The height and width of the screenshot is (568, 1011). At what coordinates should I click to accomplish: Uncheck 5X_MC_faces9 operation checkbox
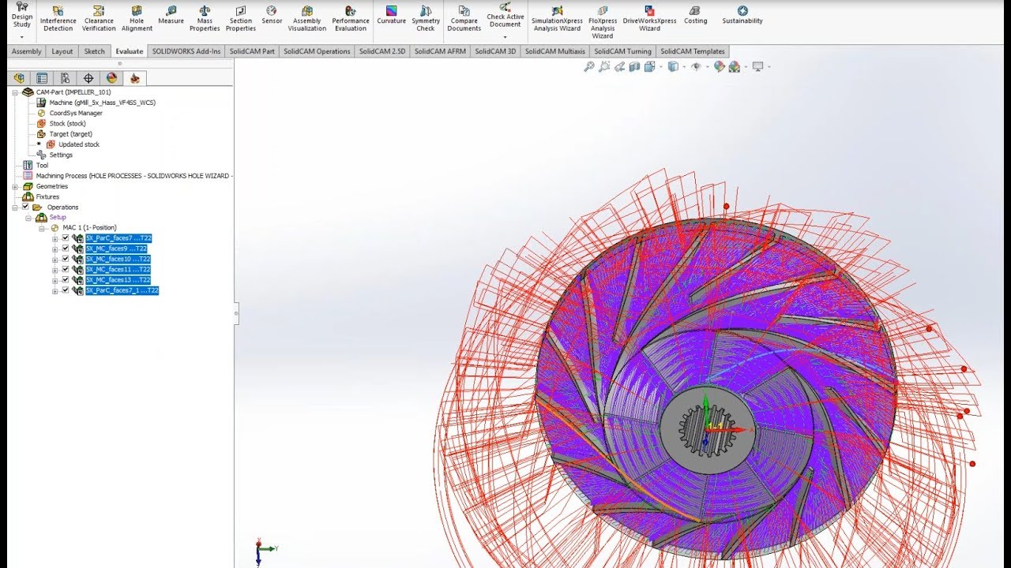pyautogui.click(x=66, y=248)
